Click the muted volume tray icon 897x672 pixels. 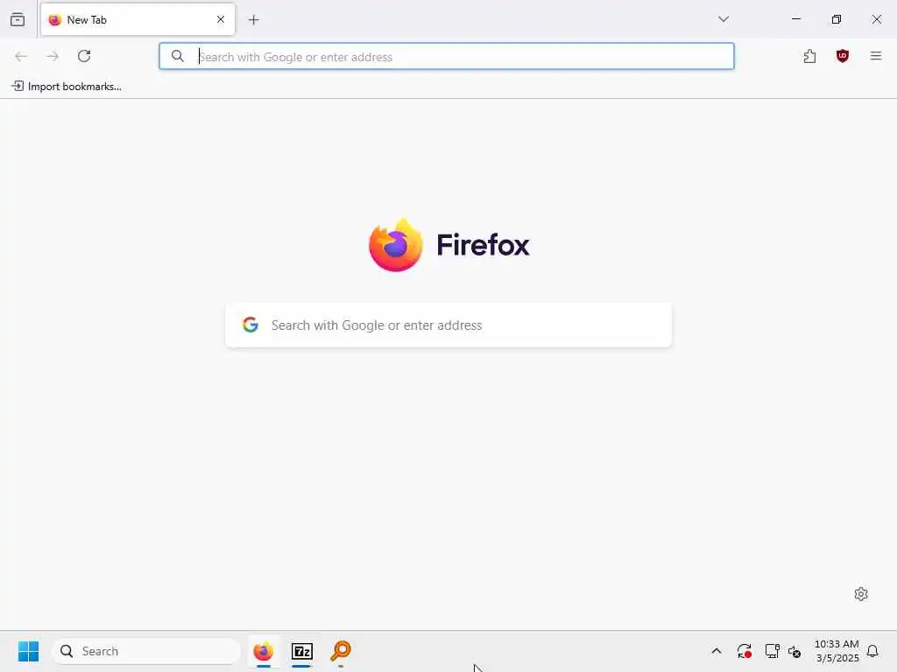tap(795, 651)
